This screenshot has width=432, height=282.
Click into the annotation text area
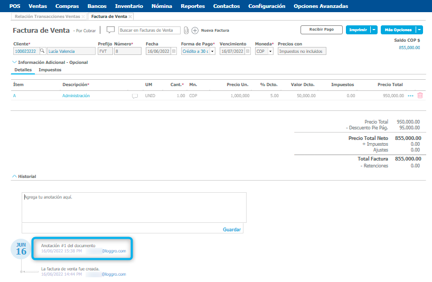click(133, 207)
